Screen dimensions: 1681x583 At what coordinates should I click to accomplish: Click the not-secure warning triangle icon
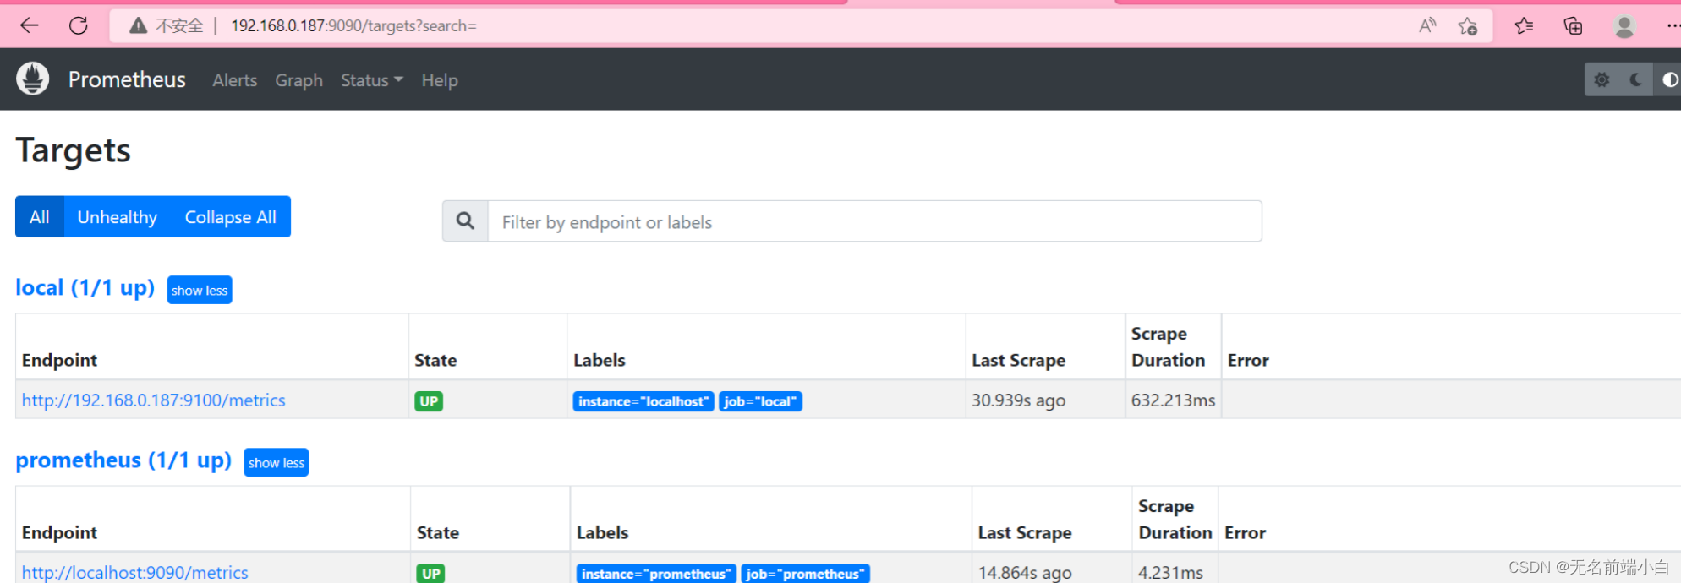pos(138,25)
